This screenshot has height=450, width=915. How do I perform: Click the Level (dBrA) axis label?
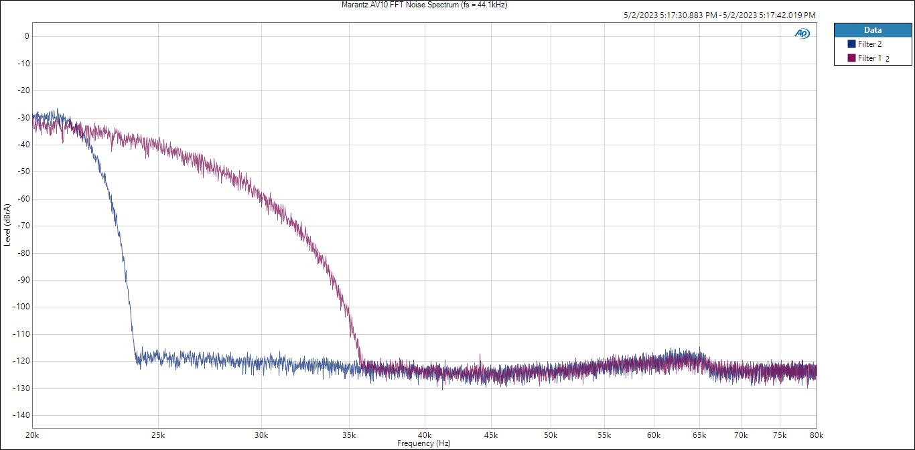(x=7, y=224)
